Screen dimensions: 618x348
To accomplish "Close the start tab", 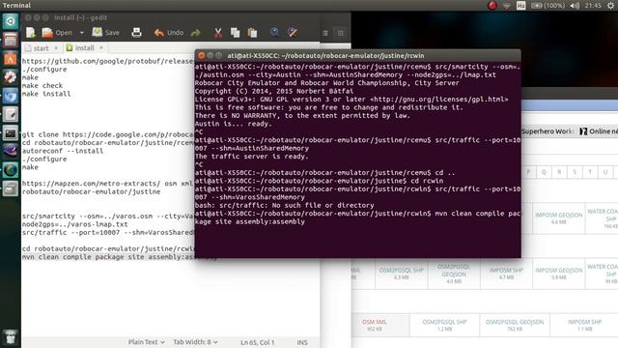I will pos(56,48).
